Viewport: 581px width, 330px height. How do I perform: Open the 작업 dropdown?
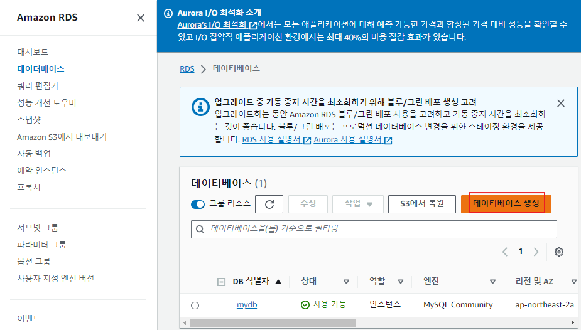pyautogui.click(x=358, y=205)
